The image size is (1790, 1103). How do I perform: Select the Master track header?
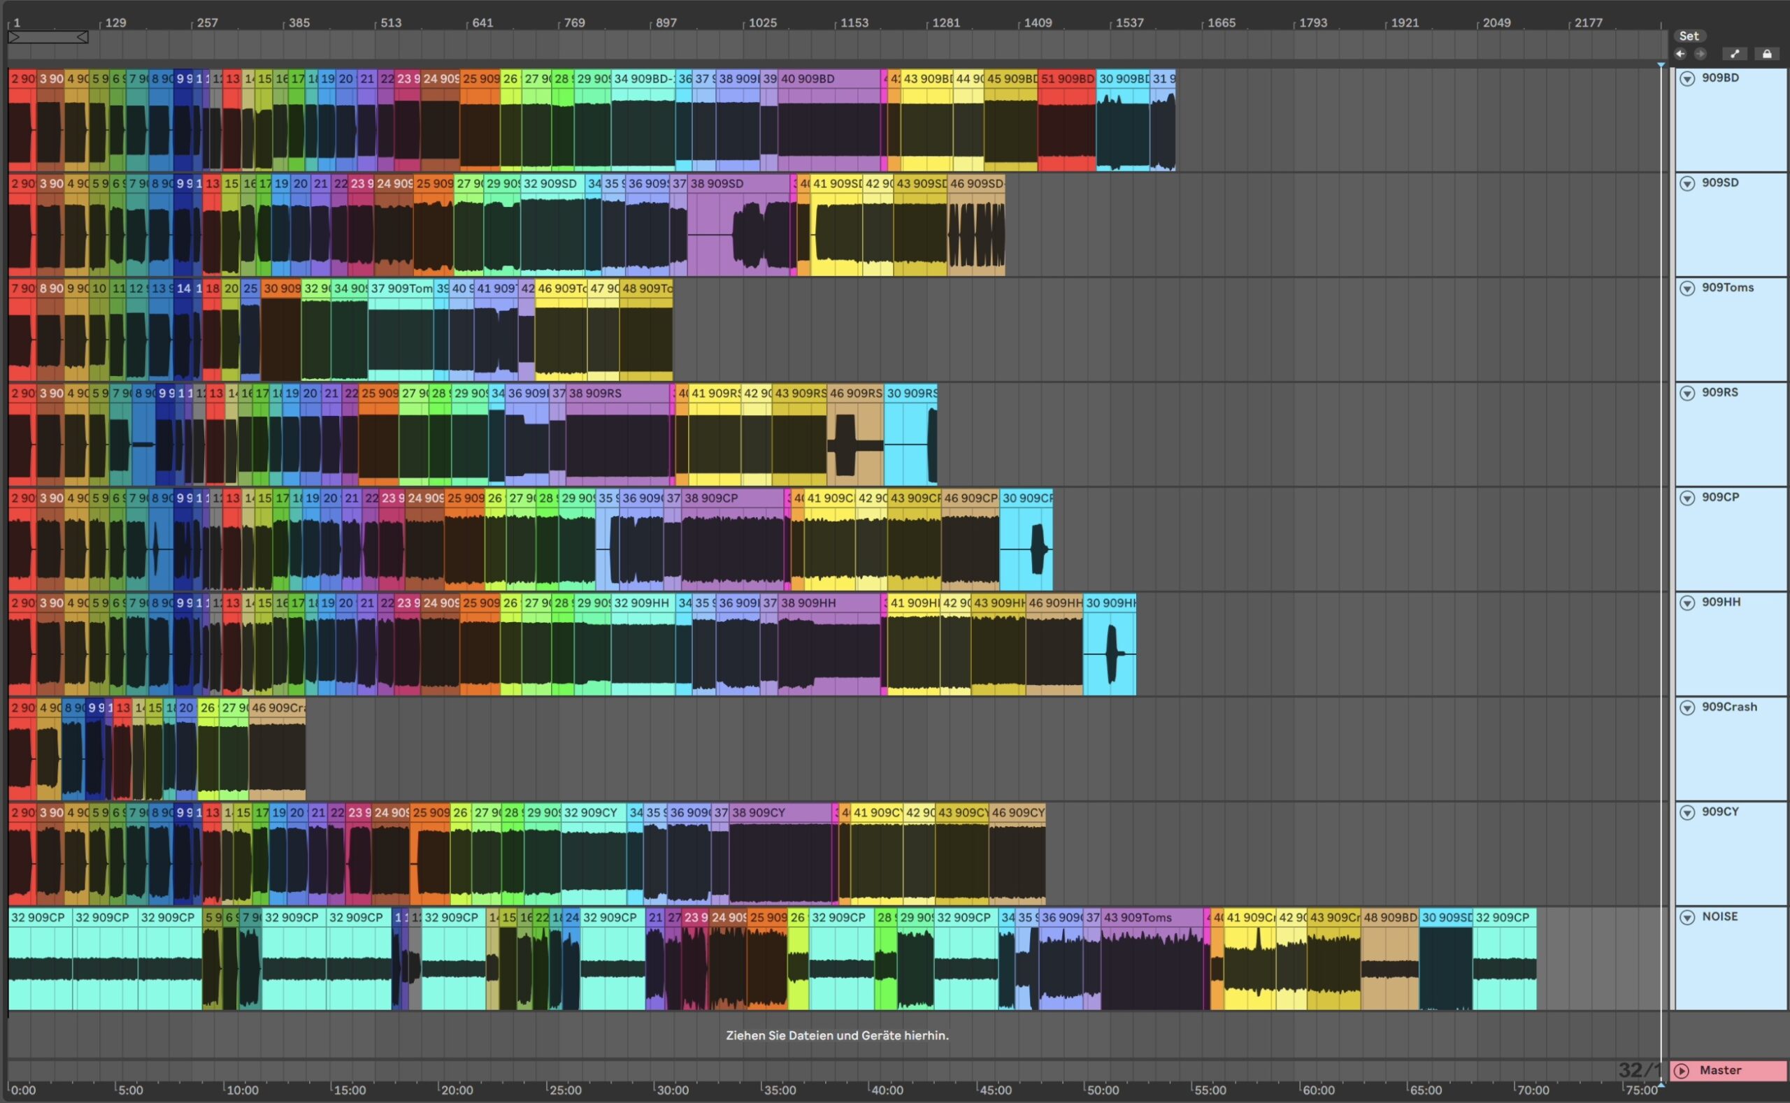tap(1730, 1070)
